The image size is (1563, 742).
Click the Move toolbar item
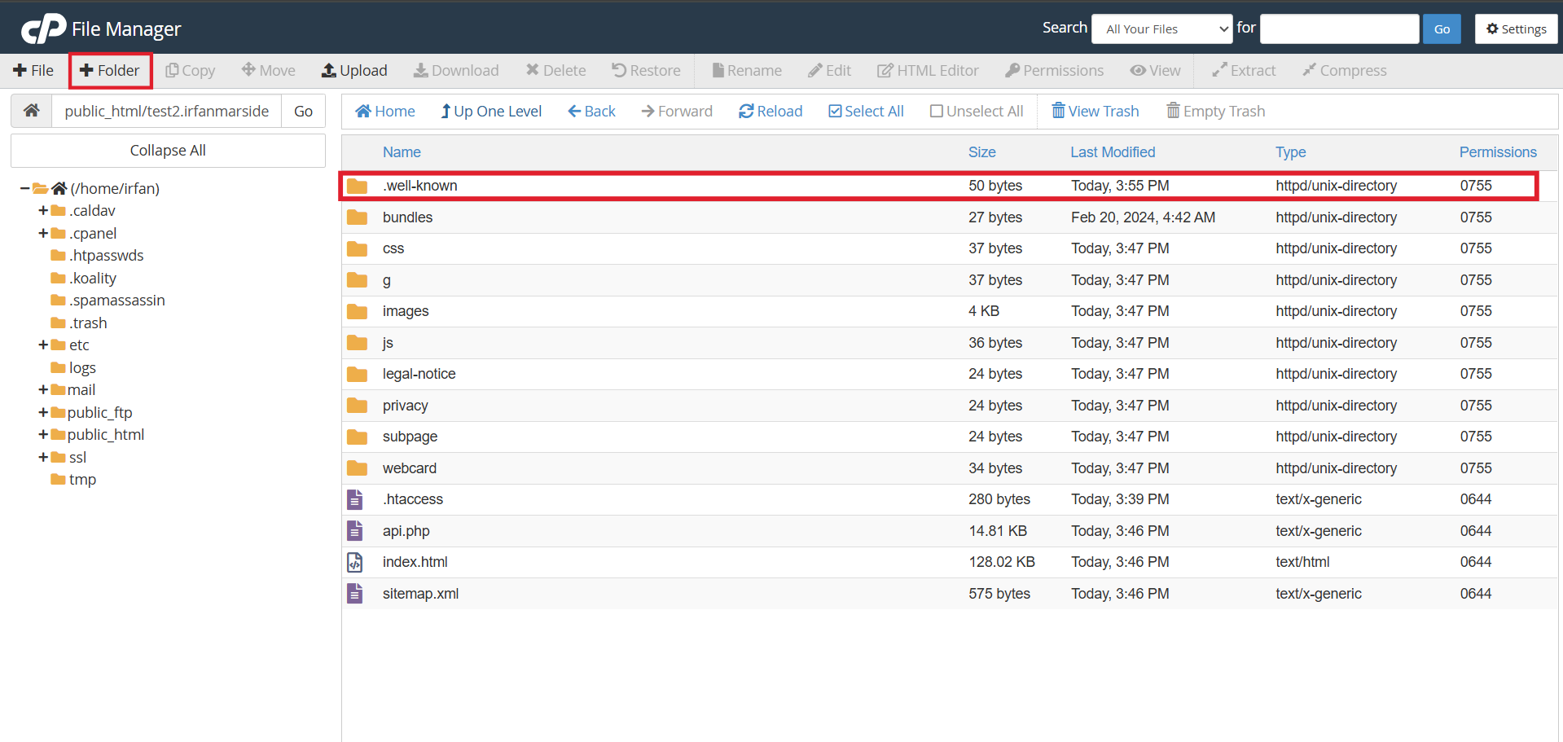pos(269,71)
